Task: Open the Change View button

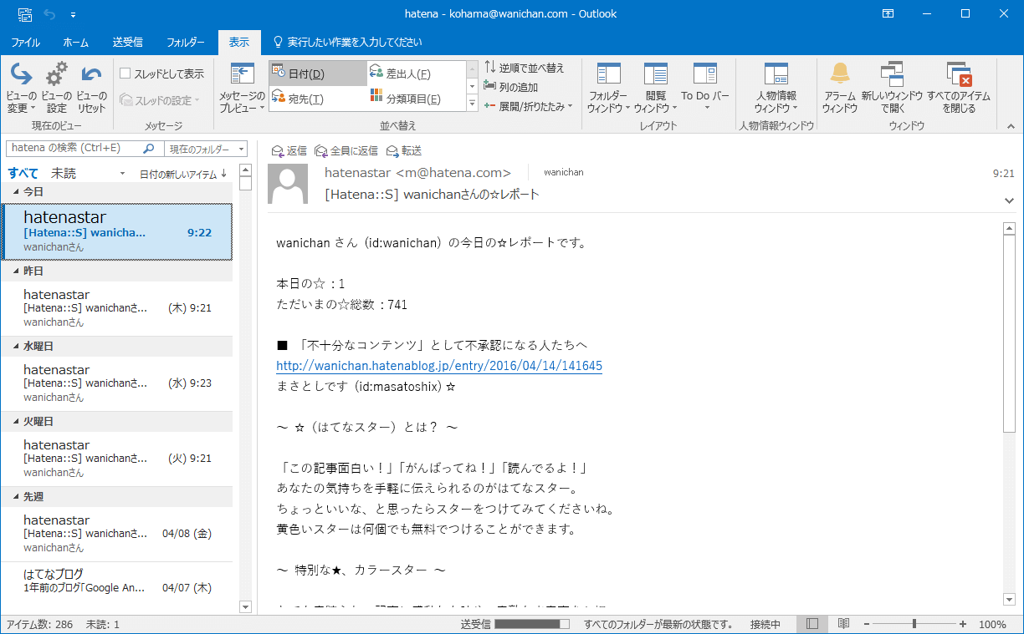Action: point(21,88)
